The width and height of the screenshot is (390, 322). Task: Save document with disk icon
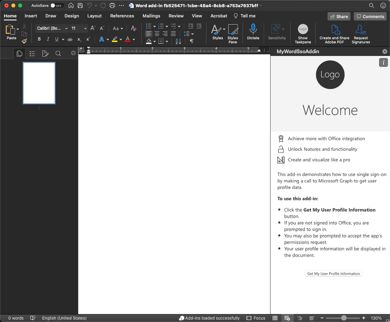coord(80,5)
